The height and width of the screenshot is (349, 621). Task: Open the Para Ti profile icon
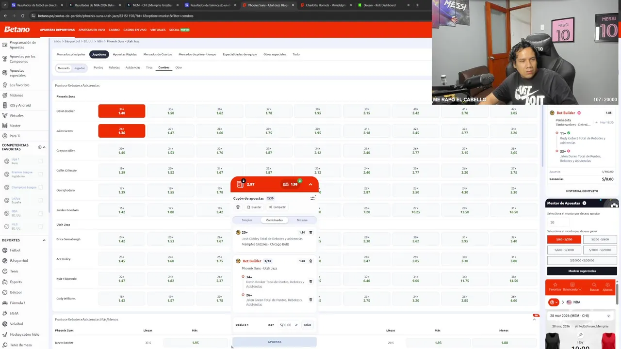point(5,136)
